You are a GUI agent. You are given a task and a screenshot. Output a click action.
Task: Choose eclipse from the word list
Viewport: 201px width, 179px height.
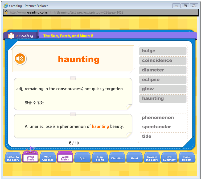(163, 80)
